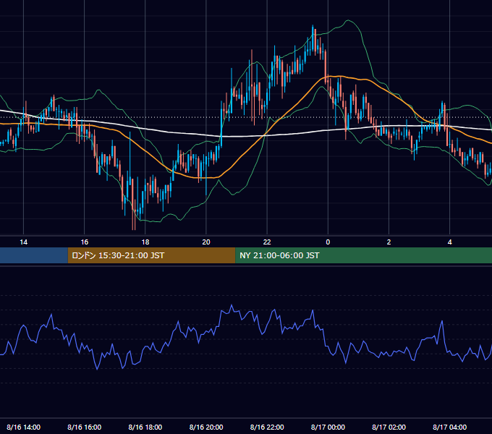Click the NY 21:00-06:00 JST session bar
Viewport: 492px width, 434px height.
pyautogui.click(x=364, y=255)
